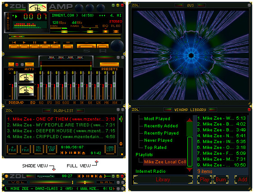Stop playback in the main player
This screenshot has height=193, width=254.
tap(45, 45)
